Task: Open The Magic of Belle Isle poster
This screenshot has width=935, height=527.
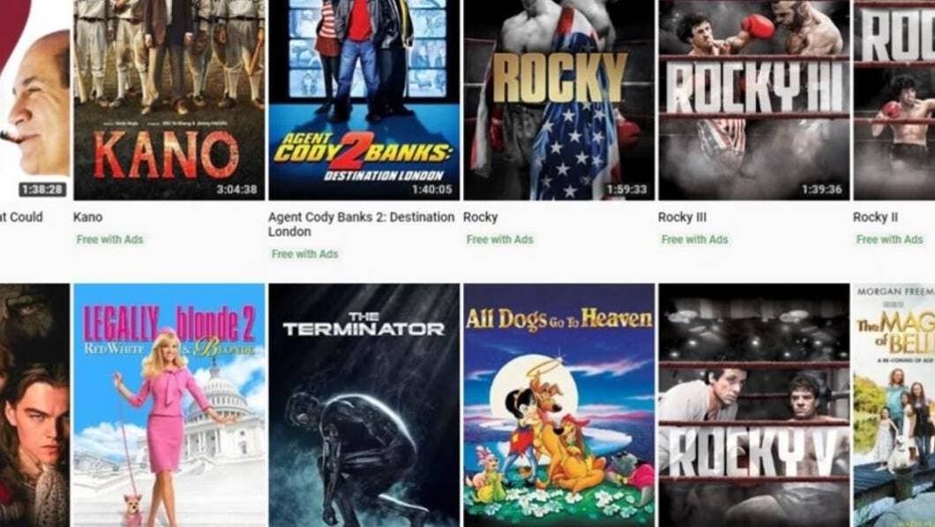Action: (894, 405)
